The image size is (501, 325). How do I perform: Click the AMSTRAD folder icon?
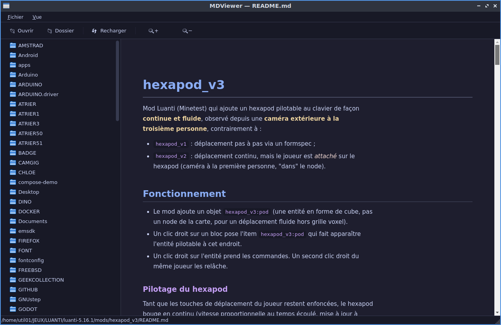(x=13, y=45)
